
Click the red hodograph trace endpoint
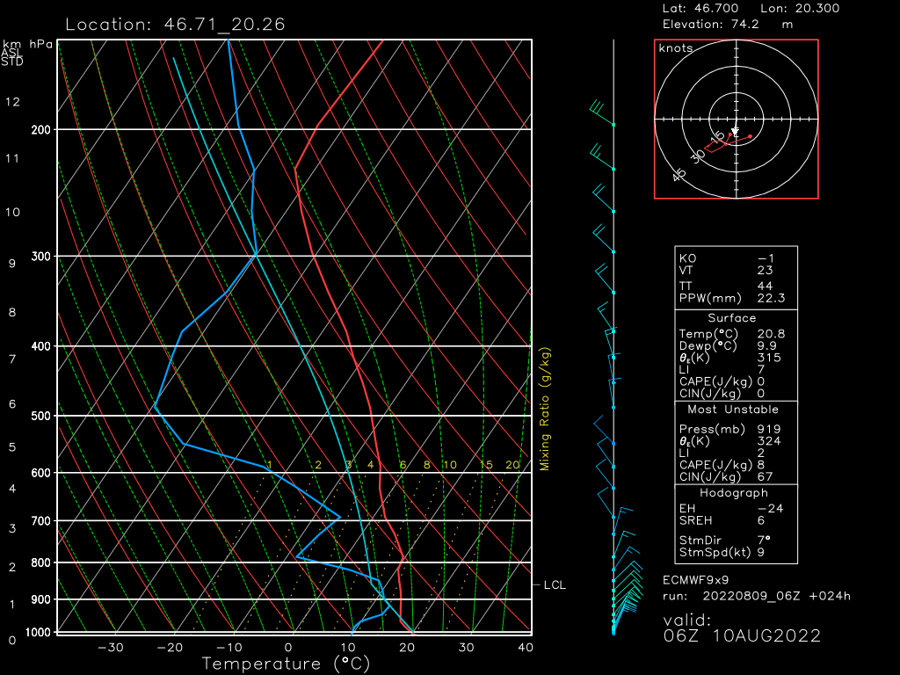(x=750, y=136)
